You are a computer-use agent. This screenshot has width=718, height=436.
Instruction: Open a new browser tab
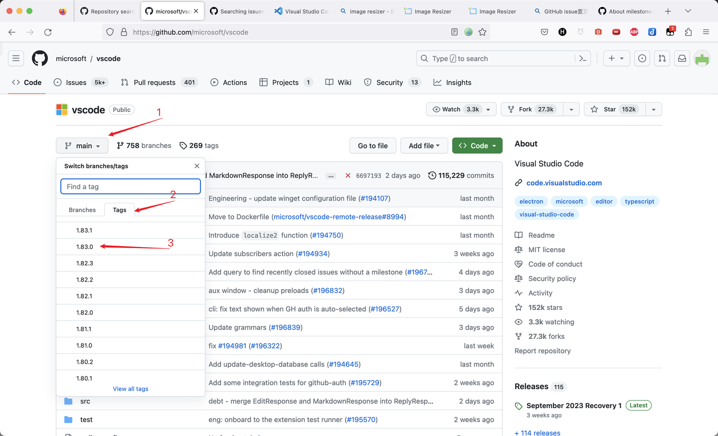click(x=668, y=11)
